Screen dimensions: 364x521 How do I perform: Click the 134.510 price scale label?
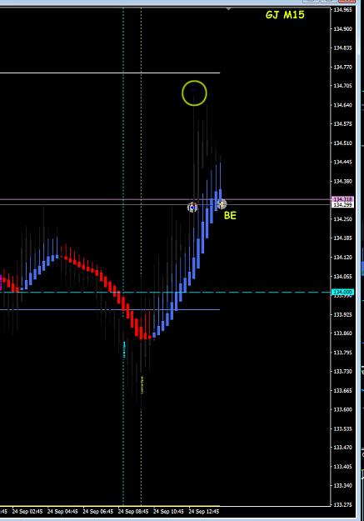pos(342,143)
